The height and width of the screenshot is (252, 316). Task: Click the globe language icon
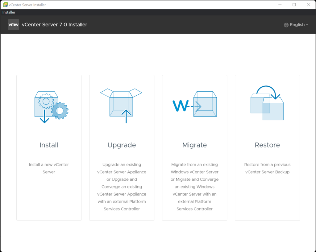pos(286,25)
